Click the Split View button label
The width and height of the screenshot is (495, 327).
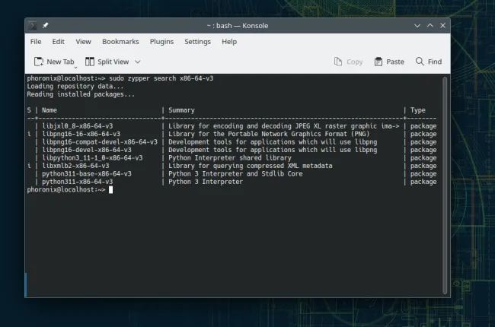(113, 62)
